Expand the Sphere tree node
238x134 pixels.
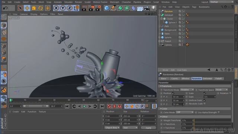[x=160, y=37]
